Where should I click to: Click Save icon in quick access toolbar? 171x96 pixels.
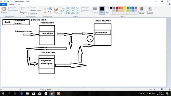pos(5,2)
